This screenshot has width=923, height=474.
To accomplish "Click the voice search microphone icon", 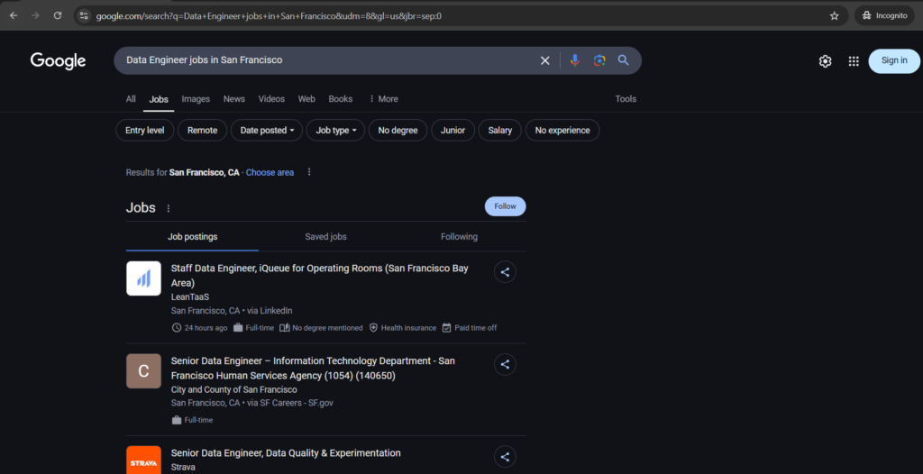I will (574, 60).
